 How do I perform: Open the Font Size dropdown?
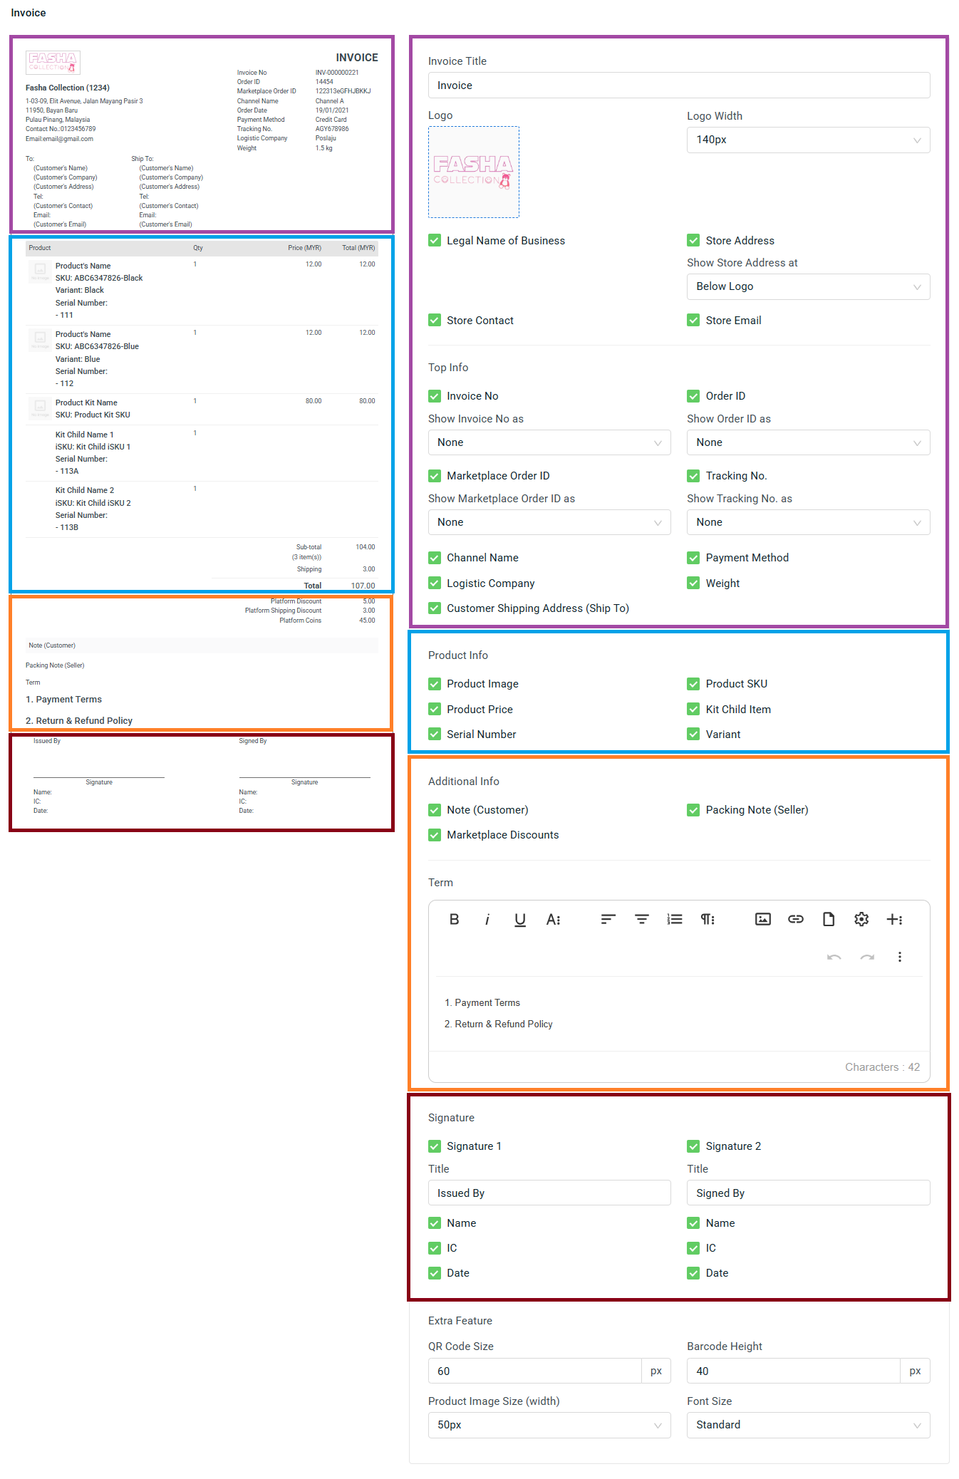[808, 1425]
